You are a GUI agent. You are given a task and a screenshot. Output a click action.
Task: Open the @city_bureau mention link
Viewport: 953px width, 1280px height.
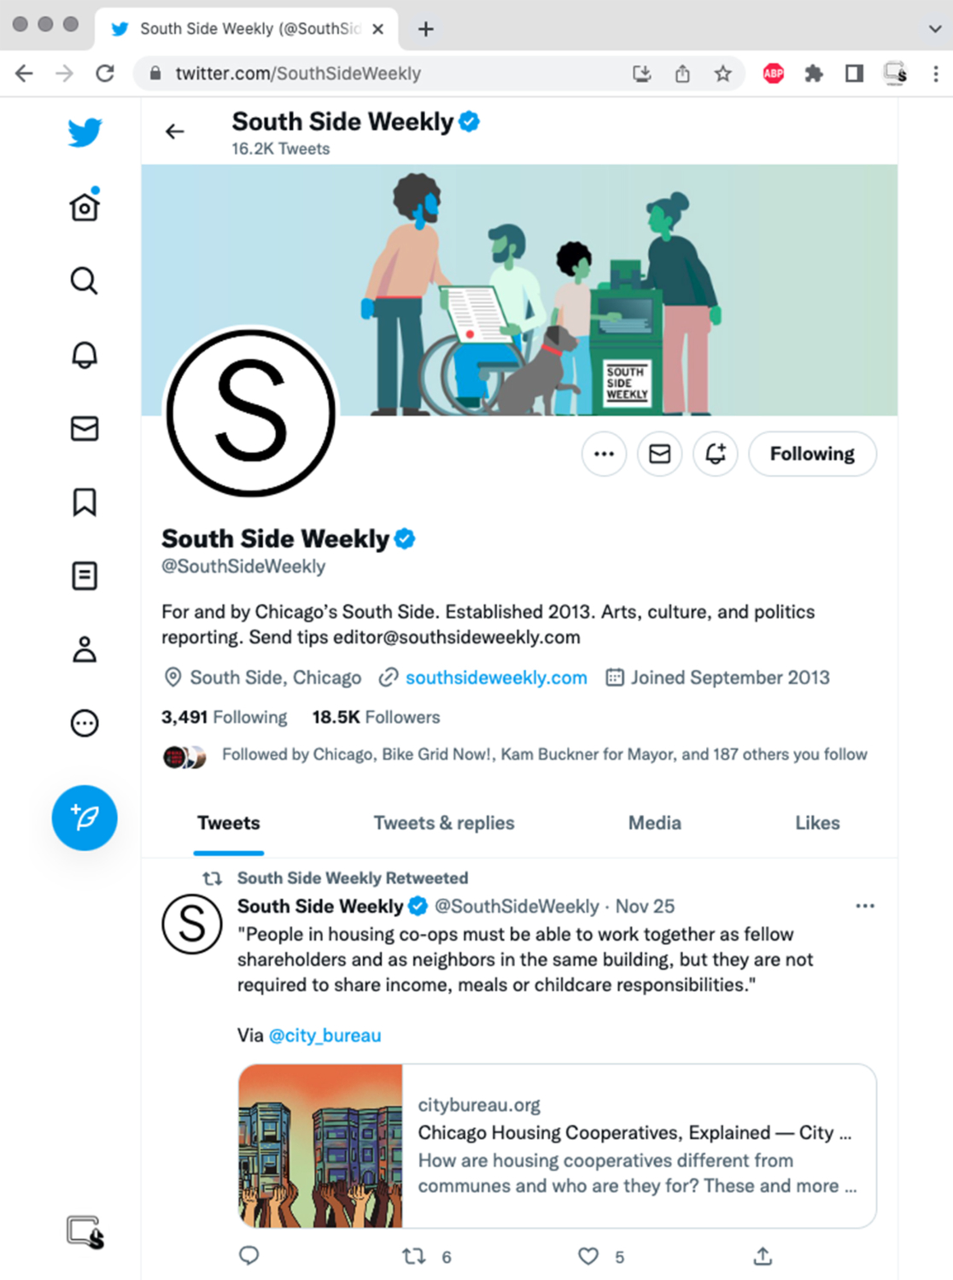pos(324,1036)
